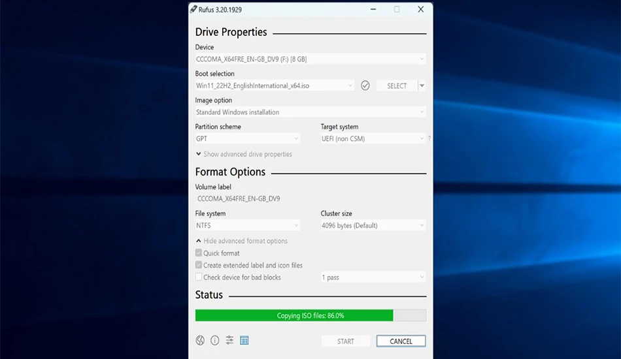Open the bad blocks 1 pass dropdown
Screen dimensions: 621x359
(373, 277)
